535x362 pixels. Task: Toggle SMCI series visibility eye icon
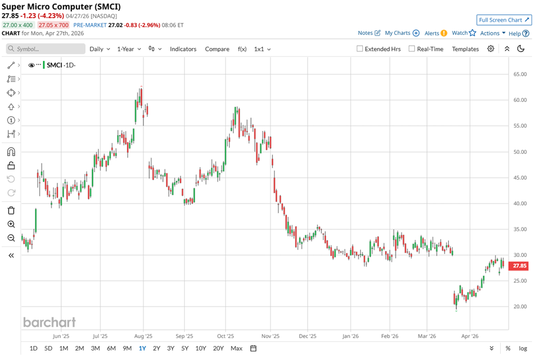coord(31,65)
